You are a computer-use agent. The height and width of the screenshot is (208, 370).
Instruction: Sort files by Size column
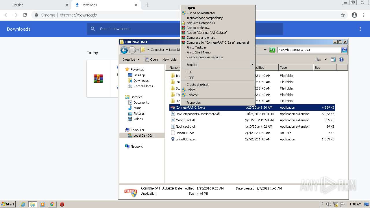click(x=325, y=68)
